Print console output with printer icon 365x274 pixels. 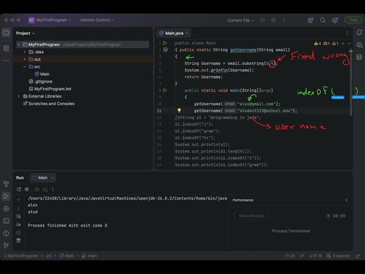pos(18,232)
